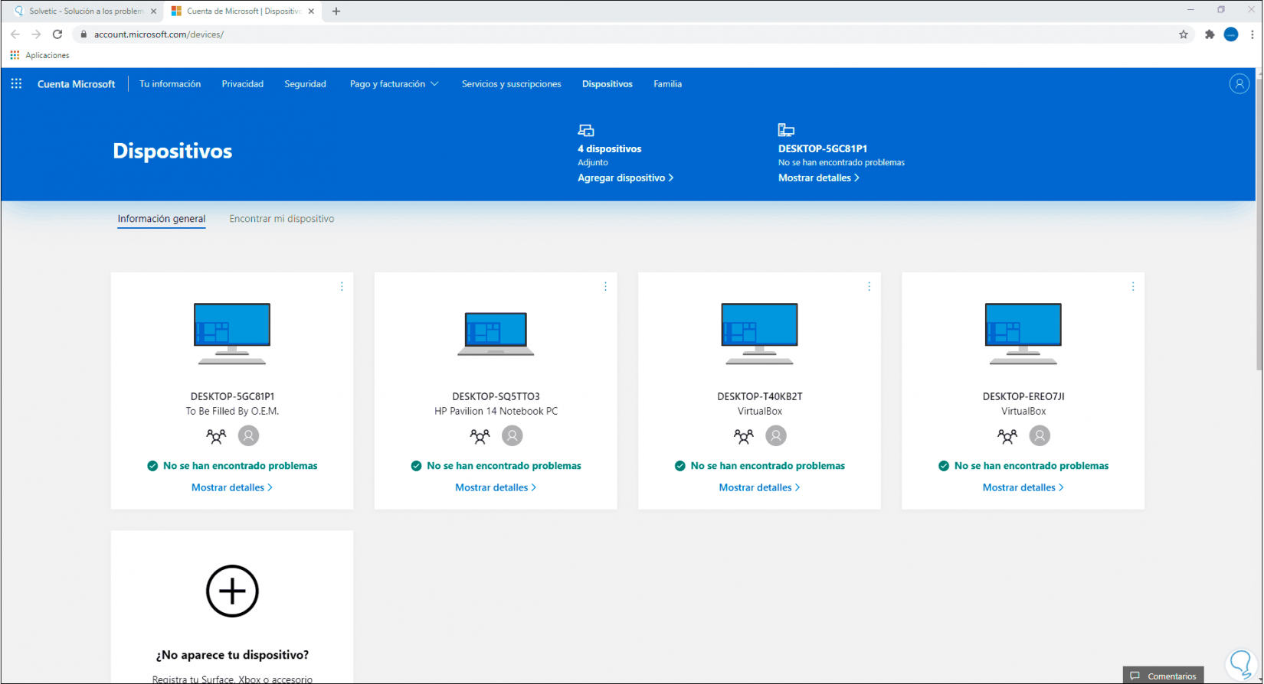Screen dimensions: 1264x684
Task: Open the Familia nav item
Action: tap(667, 84)
